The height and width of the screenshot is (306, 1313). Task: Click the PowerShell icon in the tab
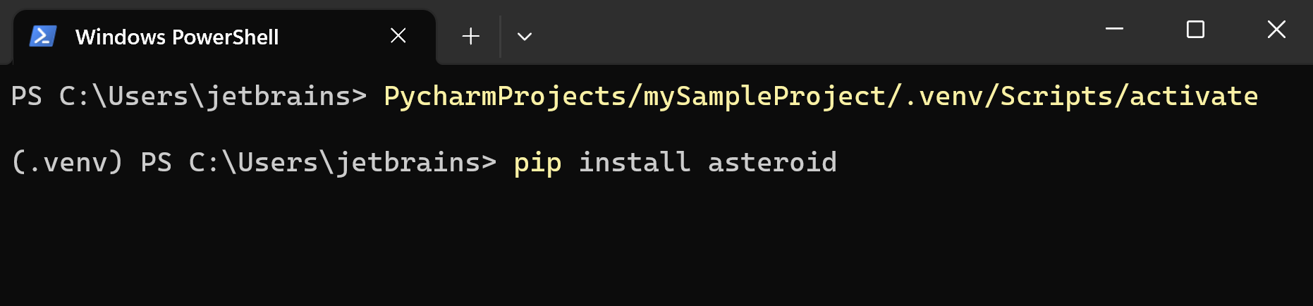pos(43,36)
